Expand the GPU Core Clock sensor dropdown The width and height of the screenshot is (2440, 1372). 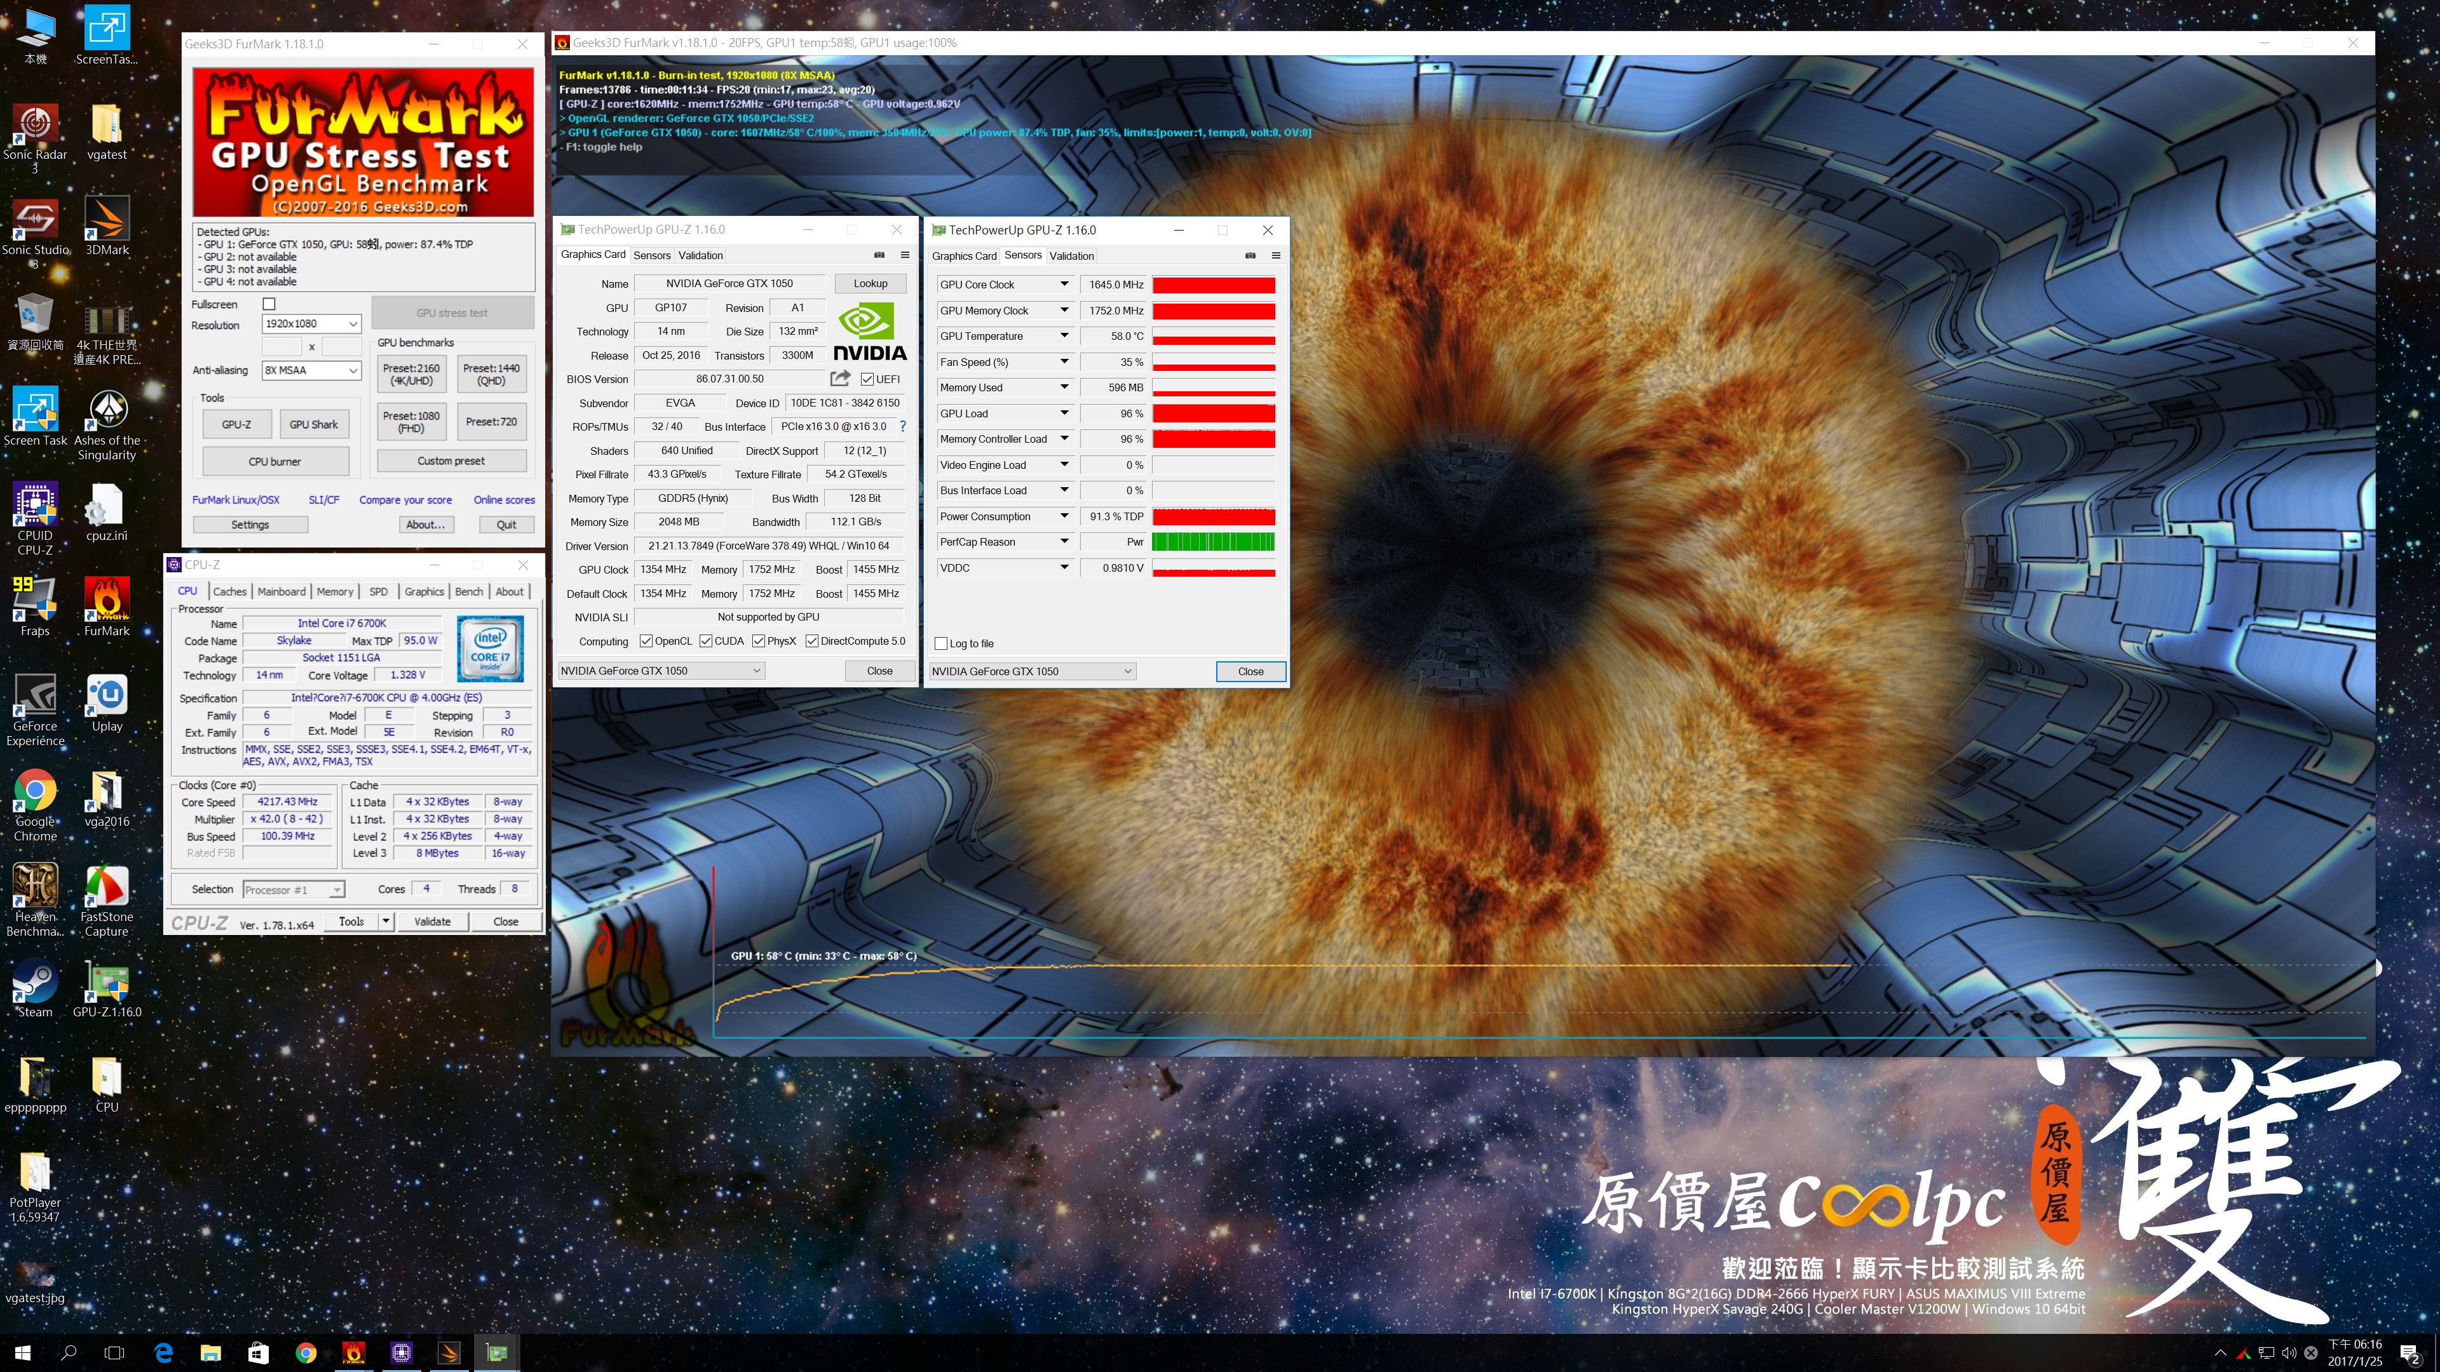[x=1064, y=284]
